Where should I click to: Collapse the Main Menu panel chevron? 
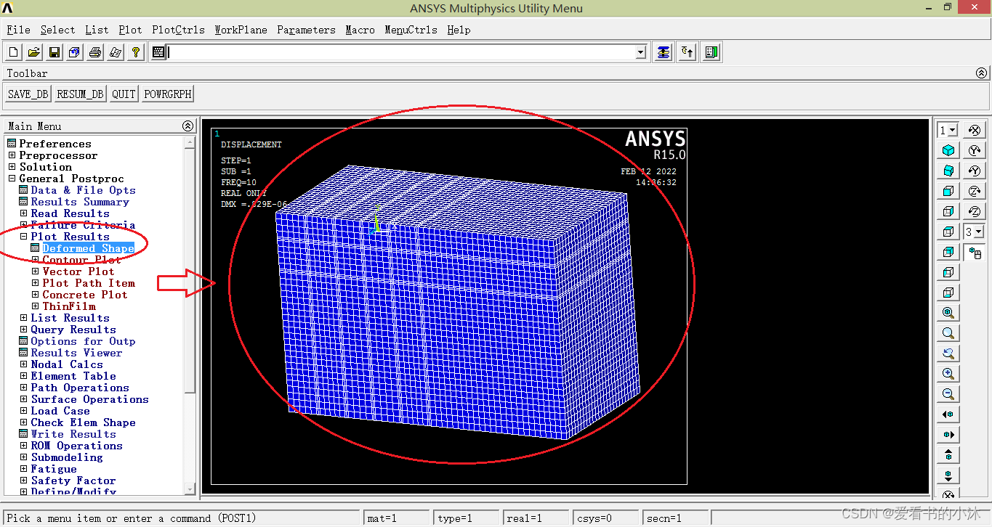pyautogui.click(x=188, y=126)
